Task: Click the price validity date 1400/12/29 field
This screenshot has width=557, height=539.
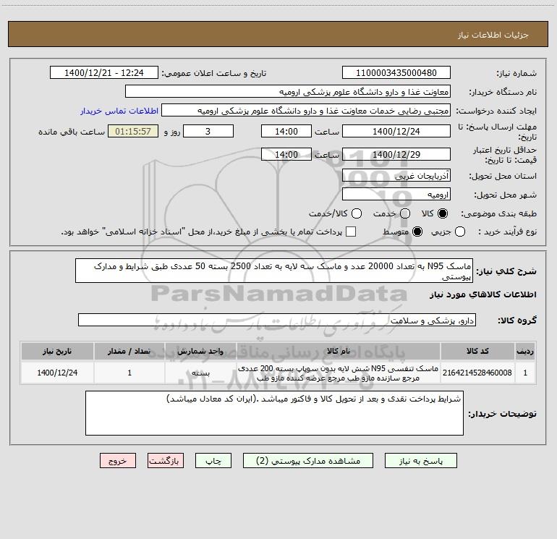Action: pos(396,154)
